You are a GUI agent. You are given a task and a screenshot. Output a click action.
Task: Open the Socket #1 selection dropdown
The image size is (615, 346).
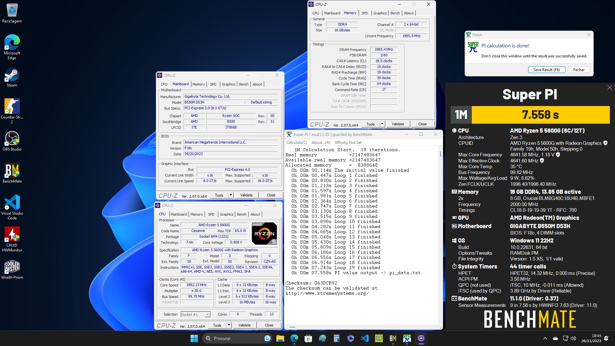tap(195, 315)
